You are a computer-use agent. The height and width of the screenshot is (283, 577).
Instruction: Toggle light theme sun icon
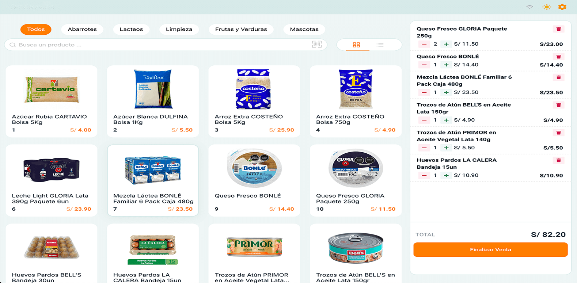click(547, 7)
